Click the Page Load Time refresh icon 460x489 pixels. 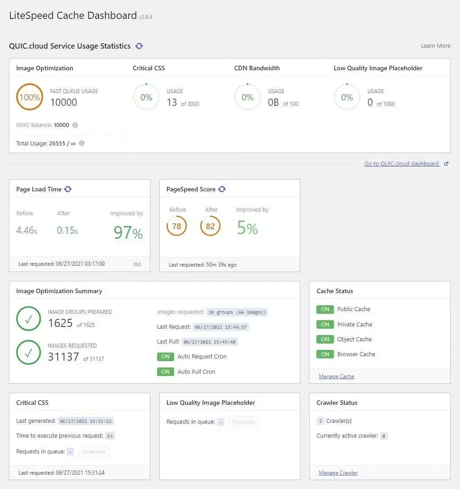point(68,189)
